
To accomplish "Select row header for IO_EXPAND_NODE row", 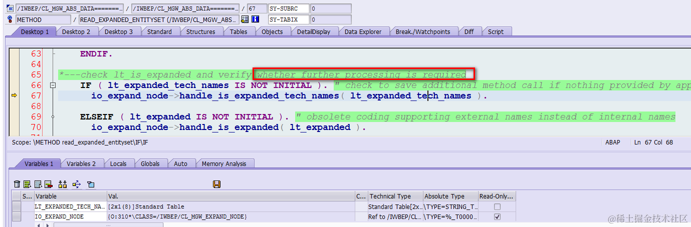I will pos(17,216).
